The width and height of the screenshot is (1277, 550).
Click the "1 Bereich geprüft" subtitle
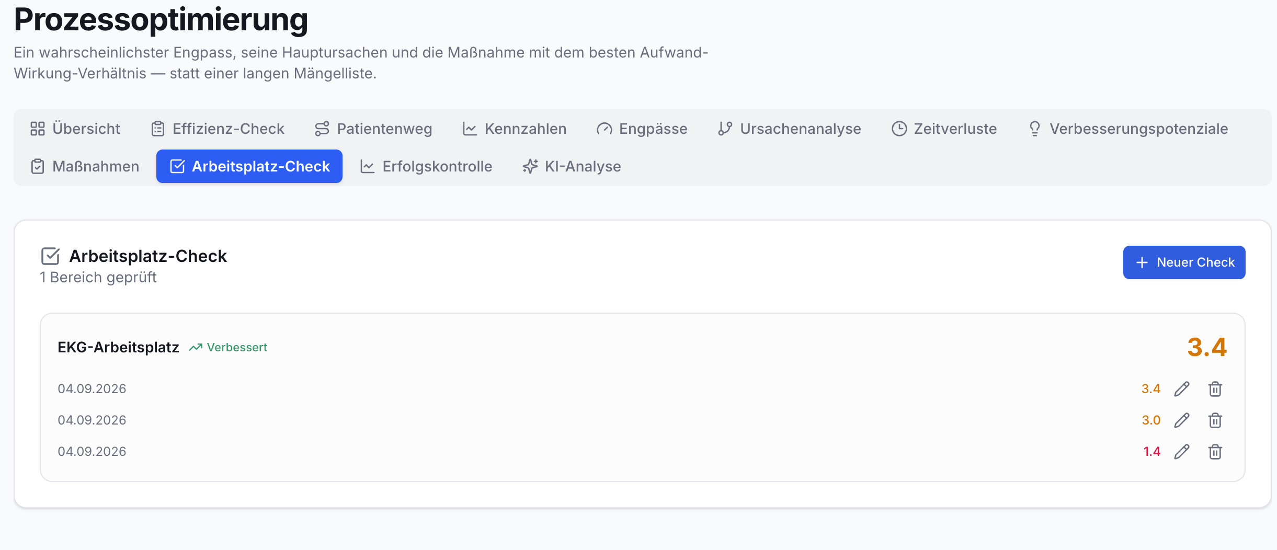click(98, 278)
